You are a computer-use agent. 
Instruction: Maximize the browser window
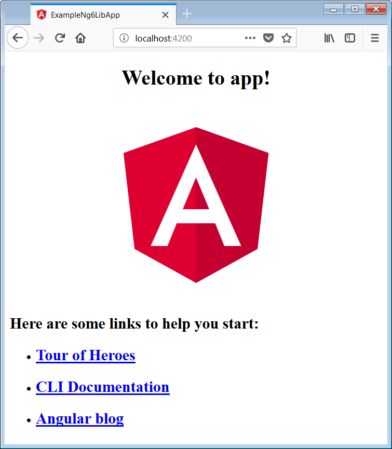tap(355, 8)
